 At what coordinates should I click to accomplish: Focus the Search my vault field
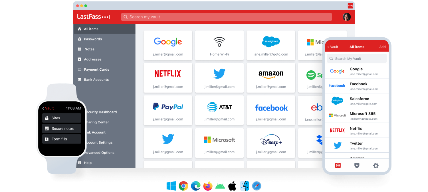(226, 17)
